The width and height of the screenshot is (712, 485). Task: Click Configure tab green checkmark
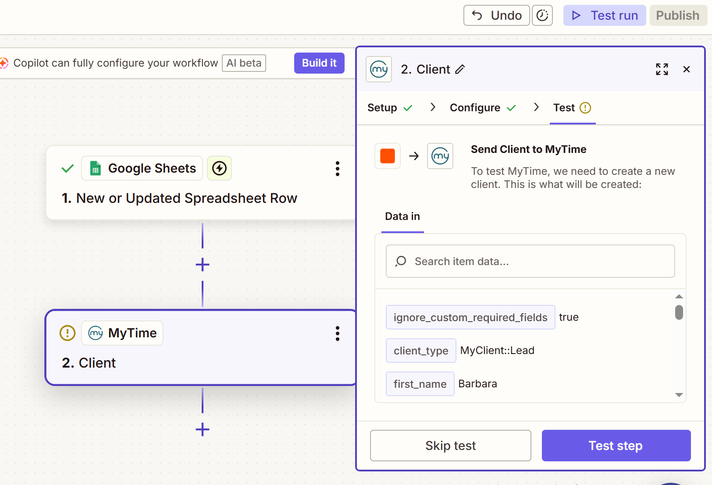pos(511,108)
